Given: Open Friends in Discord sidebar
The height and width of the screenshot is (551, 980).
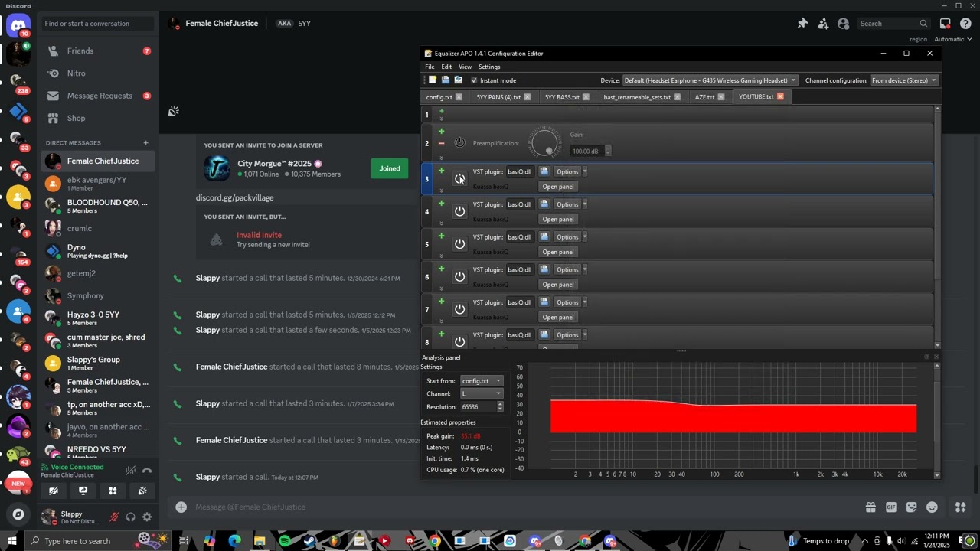Looking at the screenshot, I should coord(98,51).
